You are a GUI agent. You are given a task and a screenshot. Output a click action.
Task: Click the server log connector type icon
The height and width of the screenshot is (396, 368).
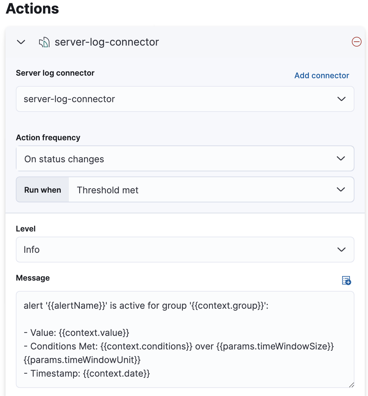pos(44,42)
